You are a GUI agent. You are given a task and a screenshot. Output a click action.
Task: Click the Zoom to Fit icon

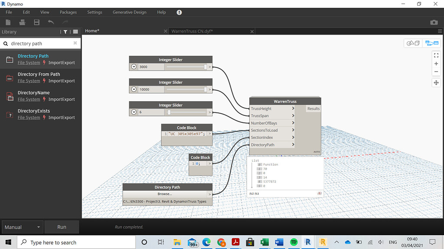coord(436,55)
